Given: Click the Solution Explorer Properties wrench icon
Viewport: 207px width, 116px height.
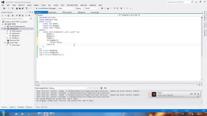Looking at the screenshot, I should [x=29, y=15].
